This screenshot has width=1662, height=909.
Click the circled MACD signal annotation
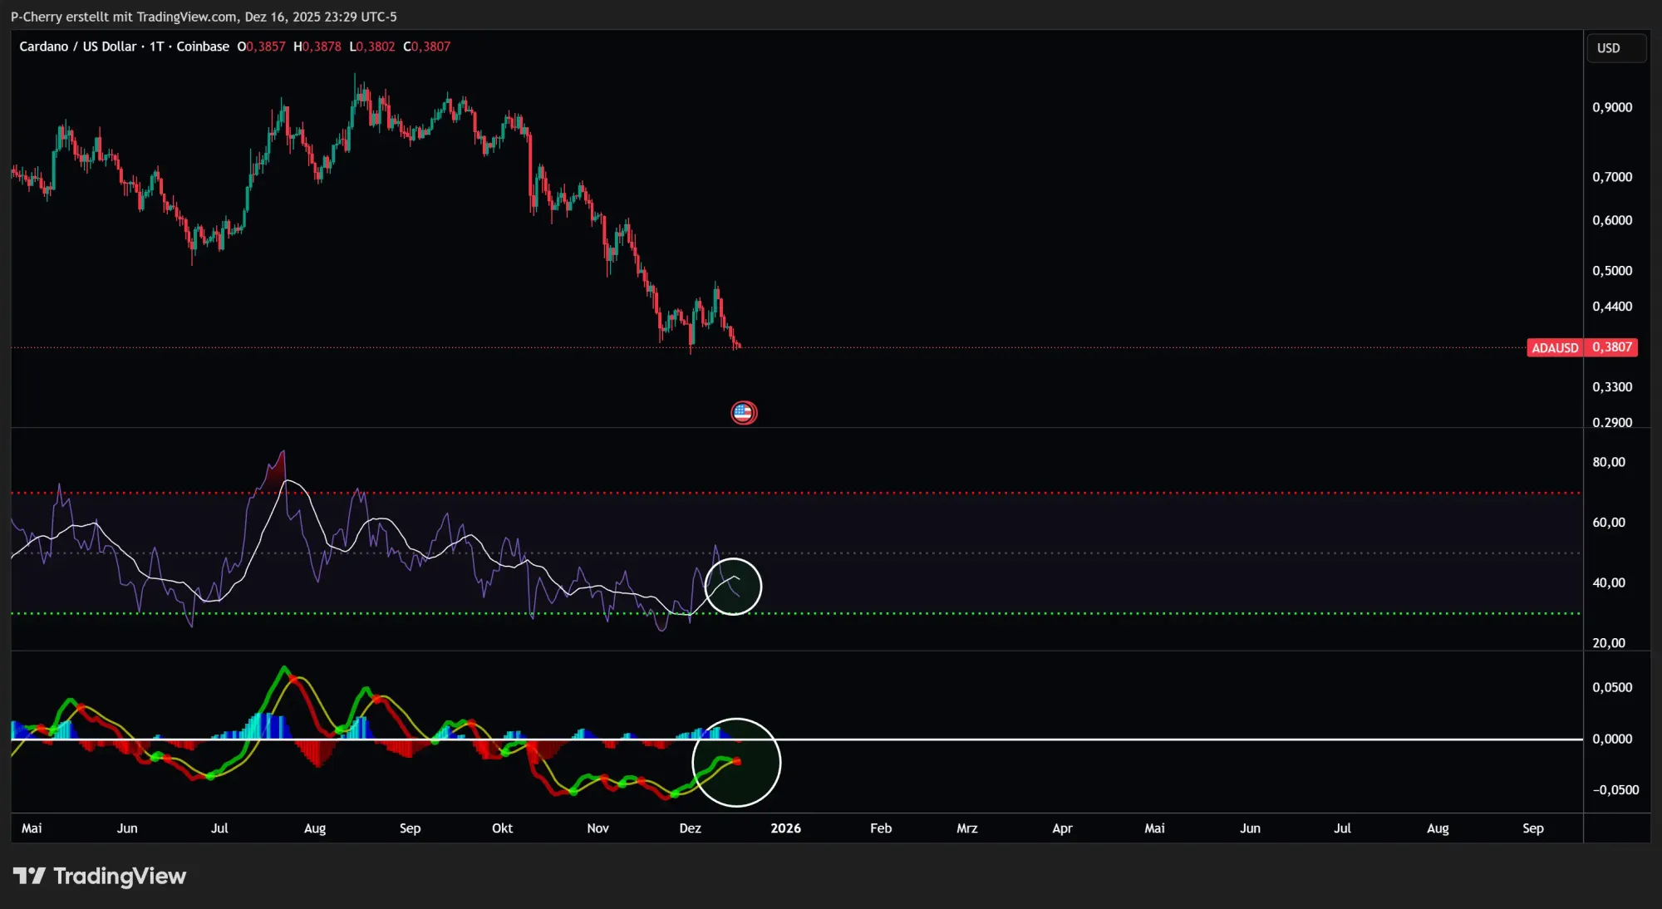736,762
